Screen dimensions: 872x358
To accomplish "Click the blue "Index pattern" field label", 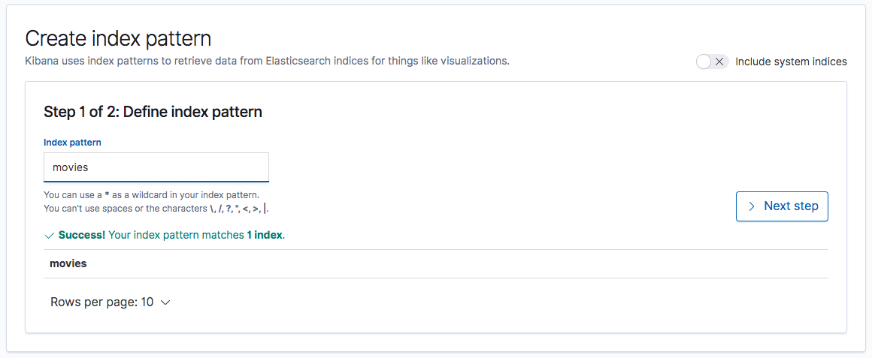I will coord(72,143).
